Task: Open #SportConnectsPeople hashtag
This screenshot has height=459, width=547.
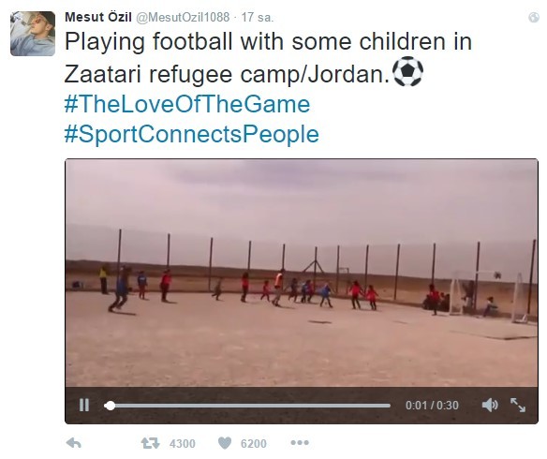Action: click(191, 134)
